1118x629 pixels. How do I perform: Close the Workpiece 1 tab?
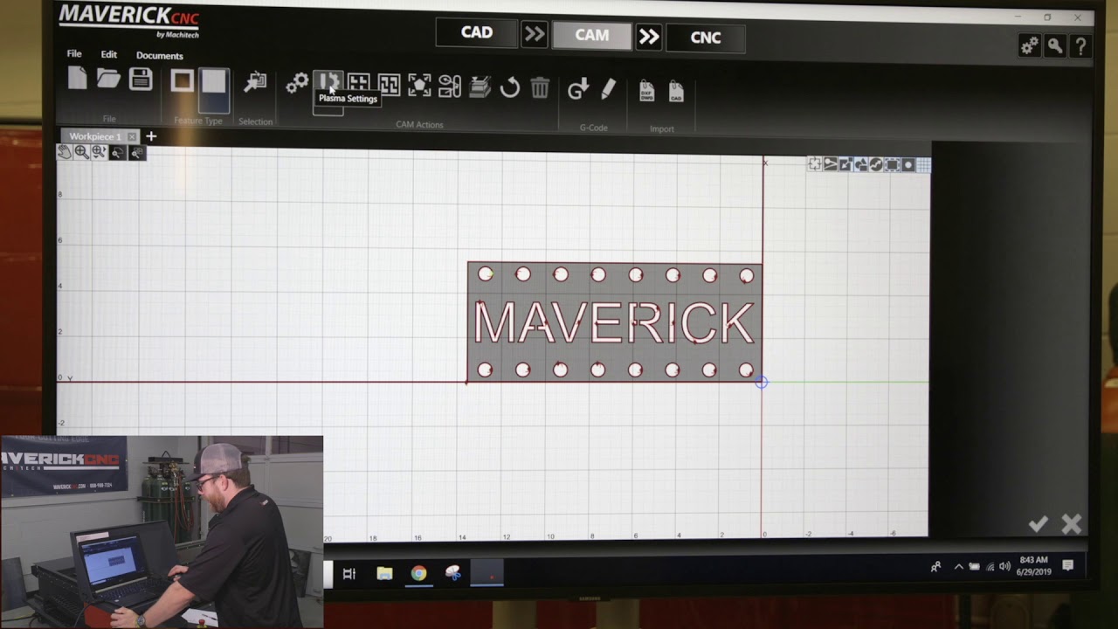click(132, 137)
